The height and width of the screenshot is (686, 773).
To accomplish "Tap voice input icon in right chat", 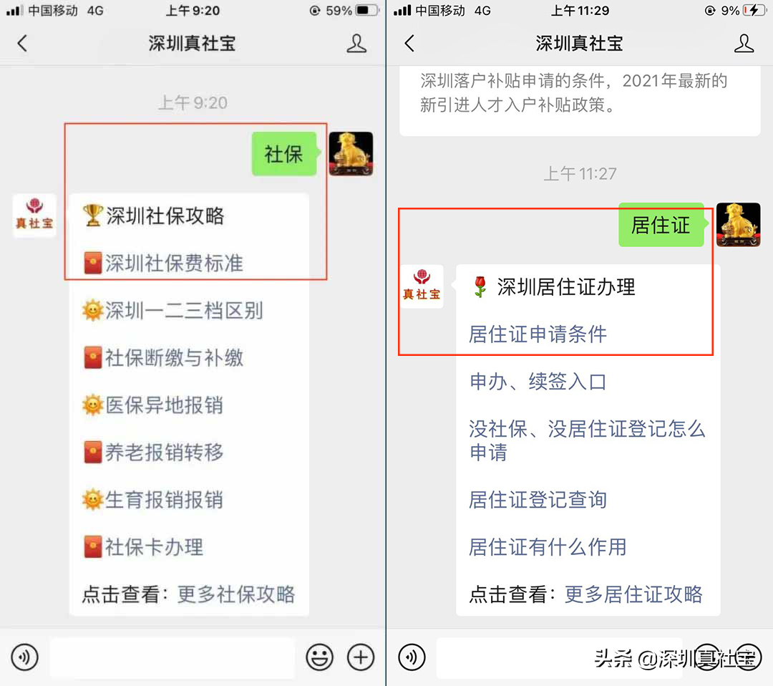I will [x=412, y=657].
